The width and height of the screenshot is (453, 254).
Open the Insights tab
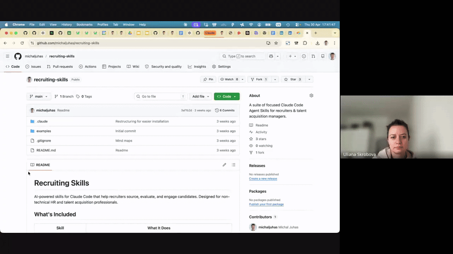(x=197, y=67)
